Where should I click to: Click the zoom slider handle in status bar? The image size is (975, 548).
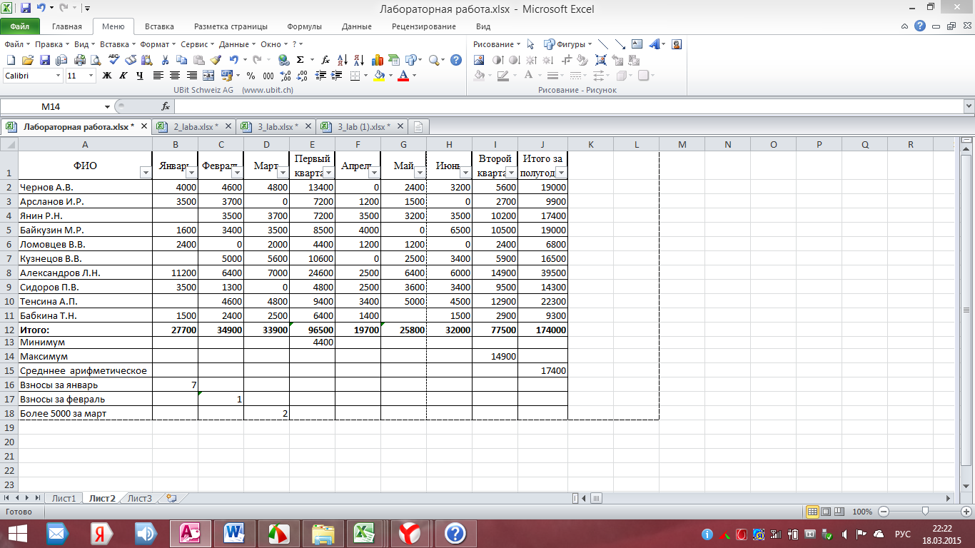[925, 512]
